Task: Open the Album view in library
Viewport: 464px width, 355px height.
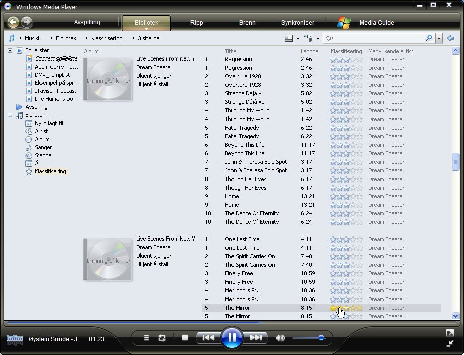Action: pyautogui.click(x=42, y=139)
